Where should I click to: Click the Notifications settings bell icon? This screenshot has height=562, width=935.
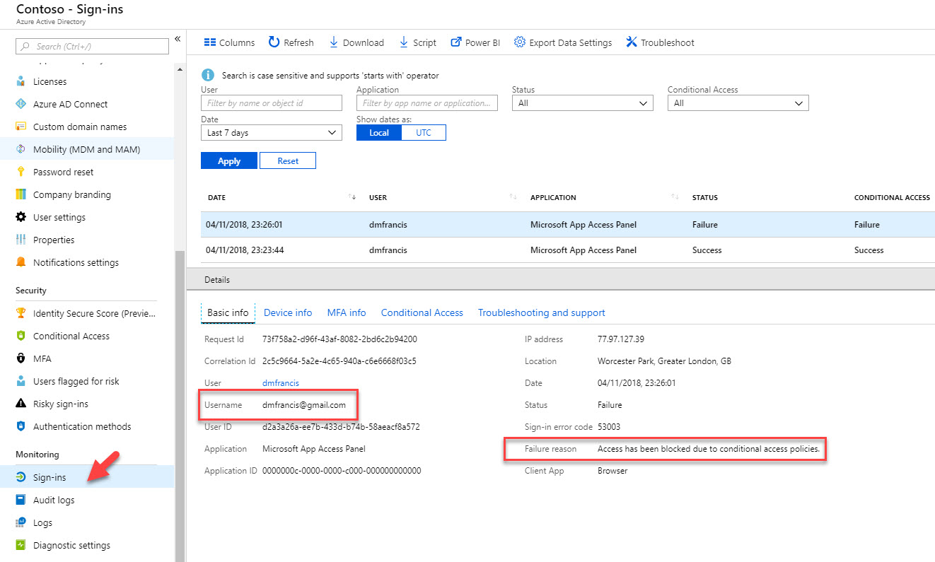pyautogui.click(x=21, y=262)
